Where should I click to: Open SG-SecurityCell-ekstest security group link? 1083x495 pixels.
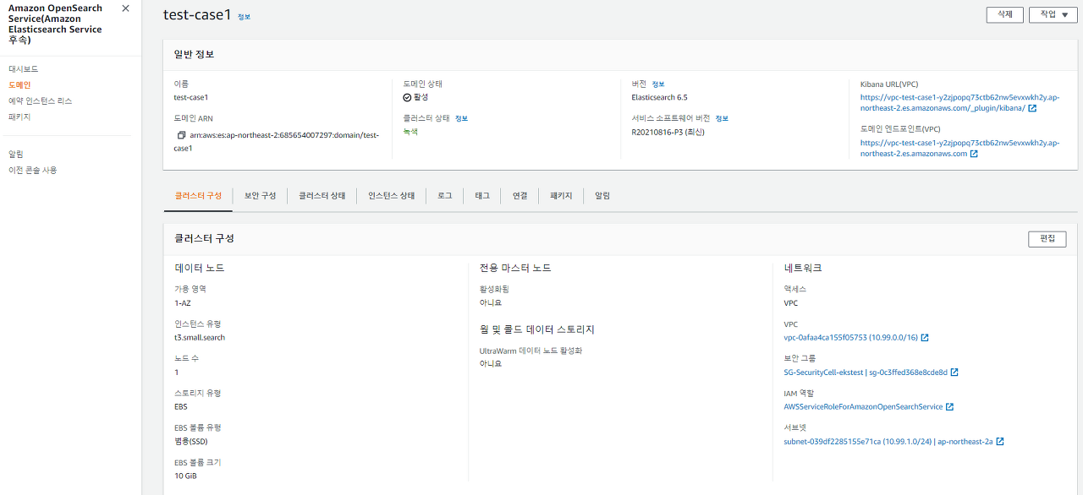(866, 373)
